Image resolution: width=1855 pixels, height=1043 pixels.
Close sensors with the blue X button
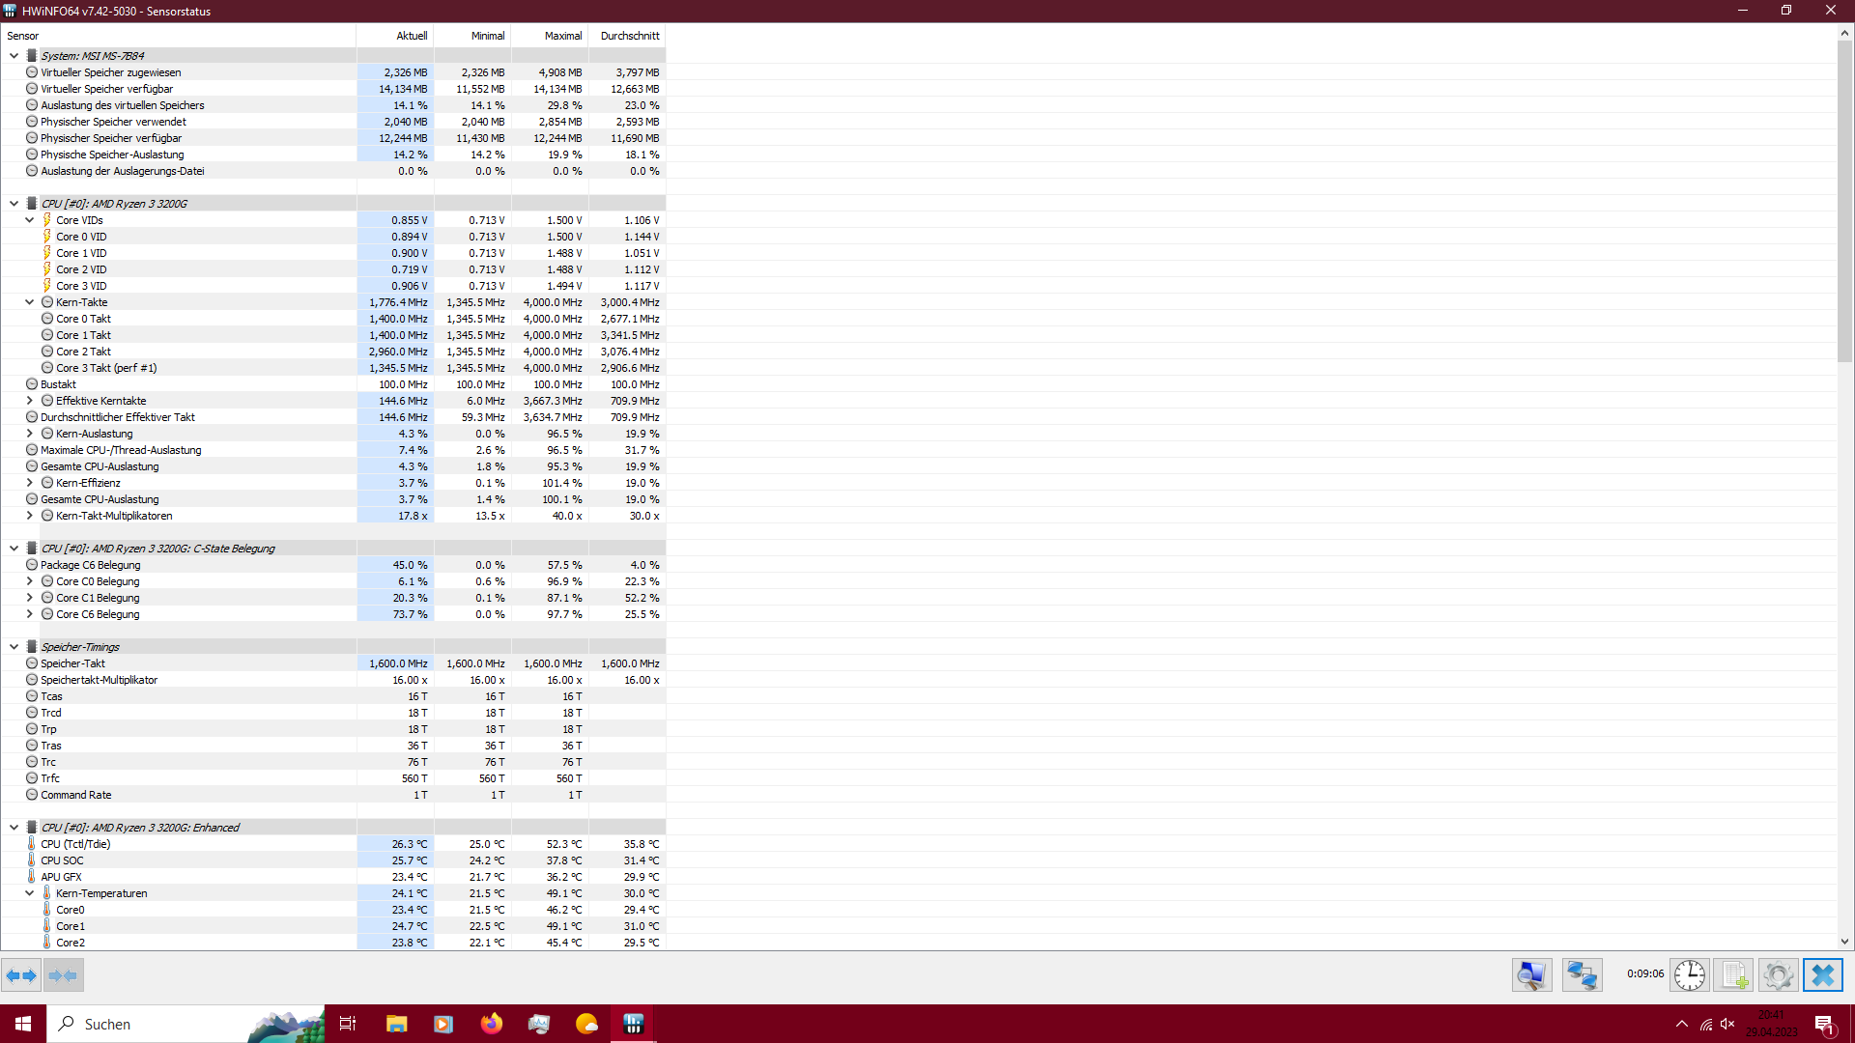click(1822, 975)
